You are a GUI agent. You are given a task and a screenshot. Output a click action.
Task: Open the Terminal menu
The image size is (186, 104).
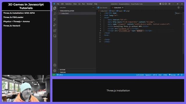pyautogui.click(x=90, y=4)
